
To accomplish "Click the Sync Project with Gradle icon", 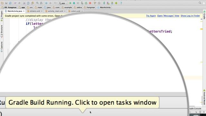I will (104, 3).
